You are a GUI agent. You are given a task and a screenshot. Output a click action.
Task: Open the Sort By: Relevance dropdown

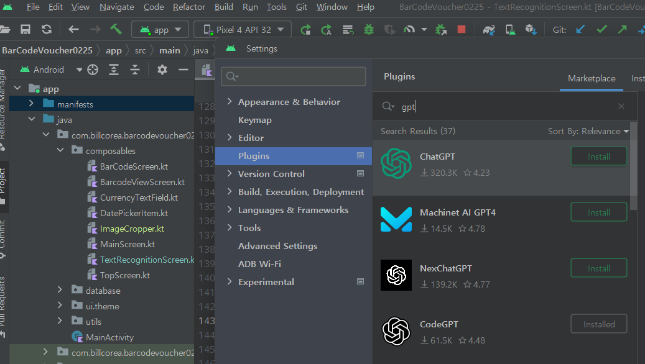[x=588, y=132]
